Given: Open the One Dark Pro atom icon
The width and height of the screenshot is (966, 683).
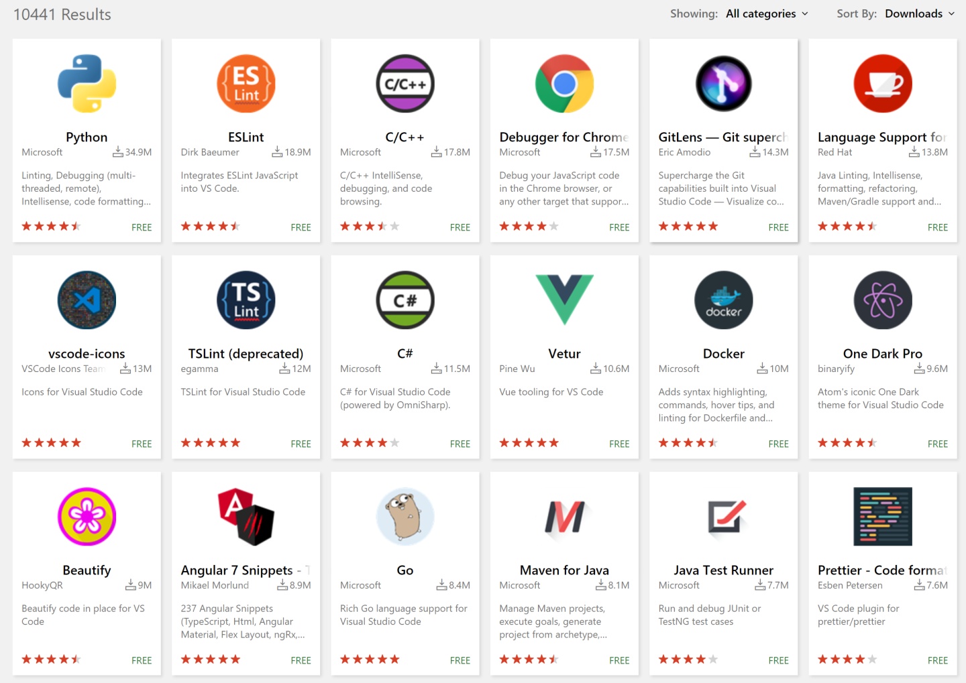Looking at the screenshot, I should coord(883,300).
